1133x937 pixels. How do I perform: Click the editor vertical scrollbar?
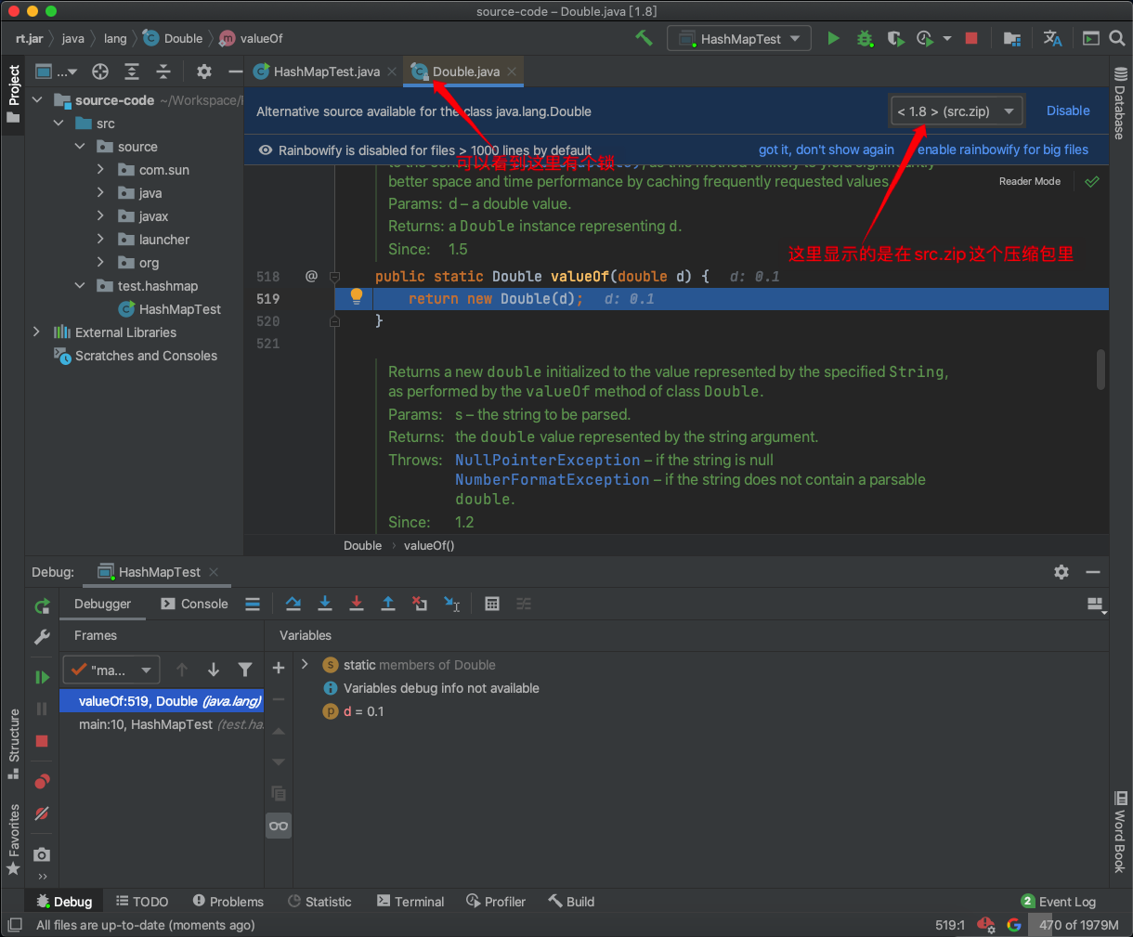(1101, 369)
